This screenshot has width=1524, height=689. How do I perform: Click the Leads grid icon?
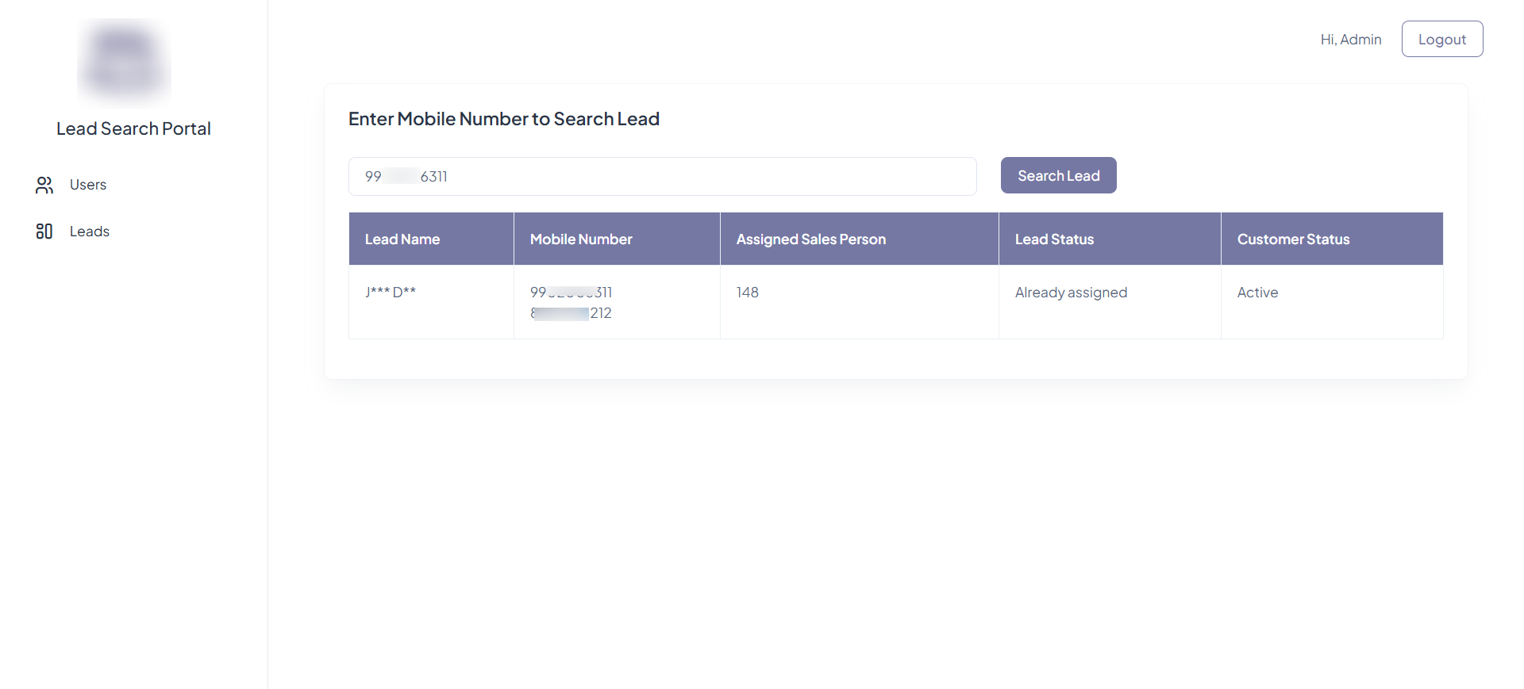pyautogui.click(x=44, y=232)
